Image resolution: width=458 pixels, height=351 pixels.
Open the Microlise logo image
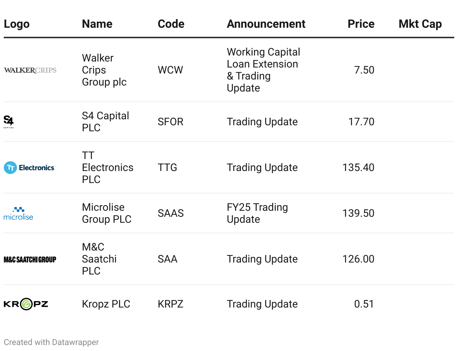[x=18, y=213]
